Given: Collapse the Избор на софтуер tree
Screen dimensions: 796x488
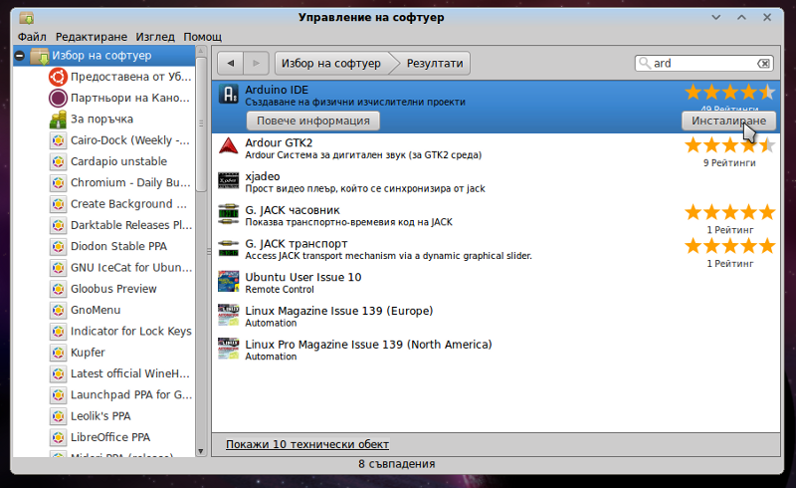Looking at the screenshot, I should coord(20,56).
